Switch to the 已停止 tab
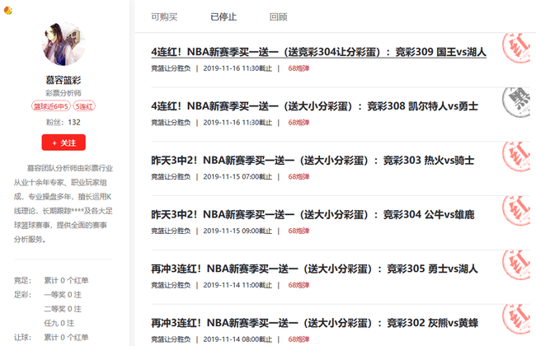536x346 pixels. pyautogui.click(x=223, y=16)
